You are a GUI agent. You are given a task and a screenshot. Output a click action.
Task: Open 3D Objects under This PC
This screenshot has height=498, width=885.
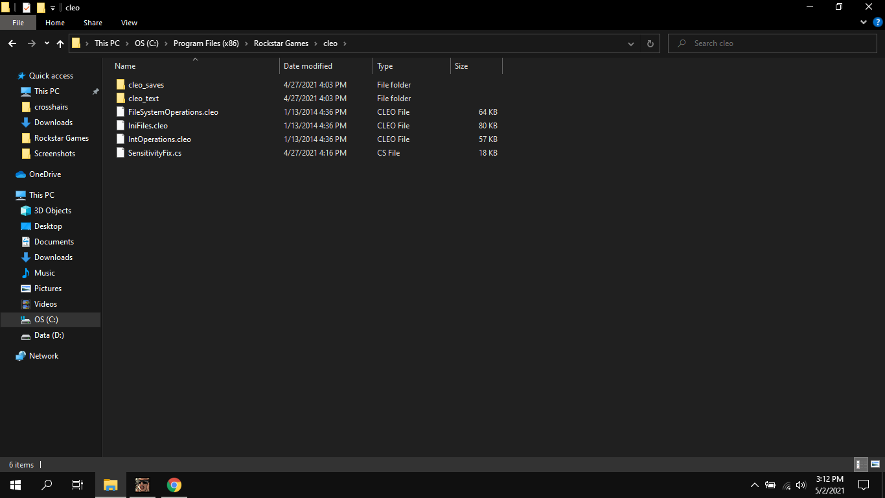pyautogui.click(x=52, y=211)
